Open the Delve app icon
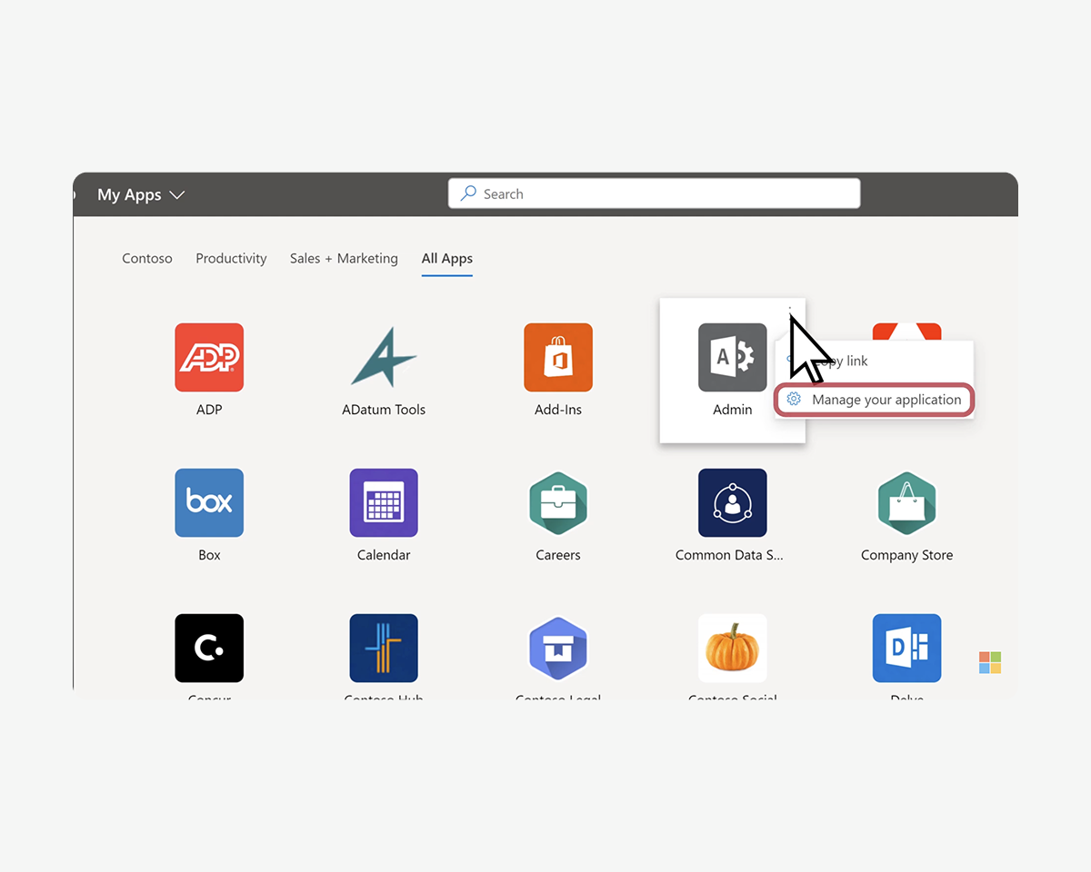 [x=907, y=648]
